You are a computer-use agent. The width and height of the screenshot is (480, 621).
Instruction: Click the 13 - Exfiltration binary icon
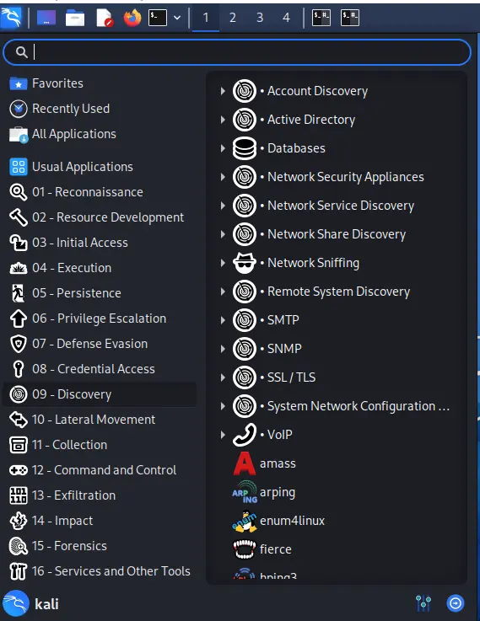click(19, 495)
